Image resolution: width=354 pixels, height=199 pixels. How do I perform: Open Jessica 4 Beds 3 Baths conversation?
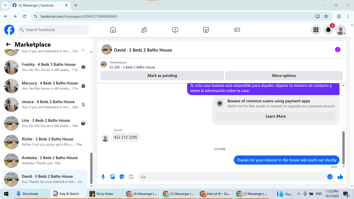pyautogui.click(x=45, y=105)
